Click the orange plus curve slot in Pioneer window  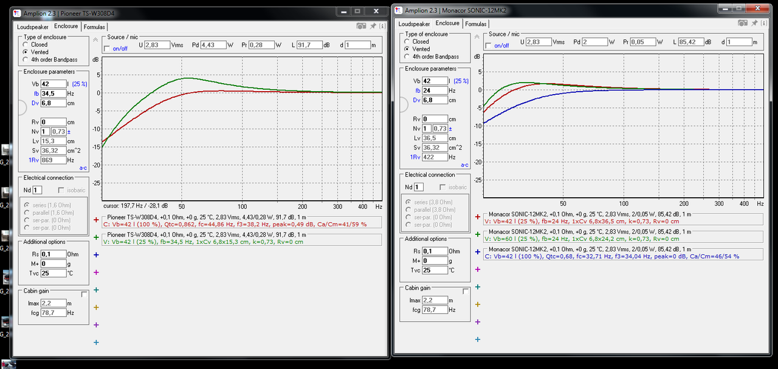pos(96,308)
